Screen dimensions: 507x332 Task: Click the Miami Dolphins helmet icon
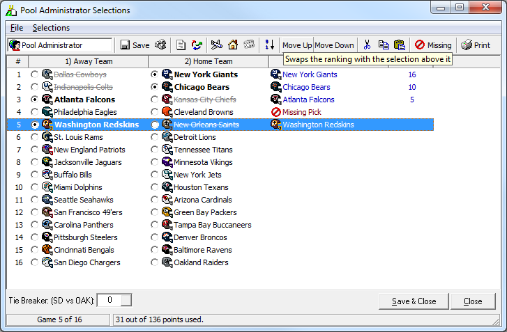tap(47, 187)
